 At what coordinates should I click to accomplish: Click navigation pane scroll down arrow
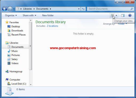click(31, 84)
